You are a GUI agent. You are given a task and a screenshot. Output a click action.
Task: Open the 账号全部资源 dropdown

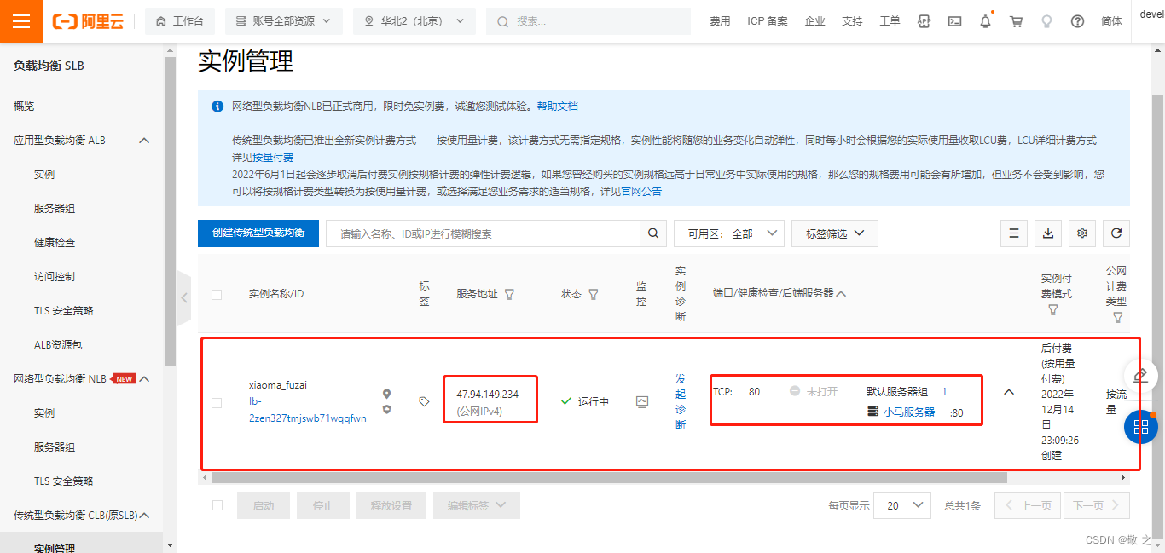283,21
